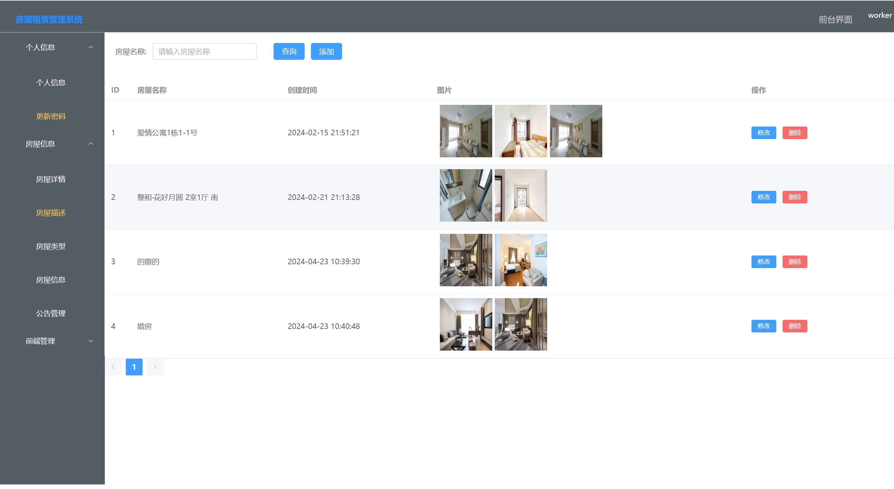The image size is (894, 489).
Task: Click the 查询 search button
Action: click(289, 51)
